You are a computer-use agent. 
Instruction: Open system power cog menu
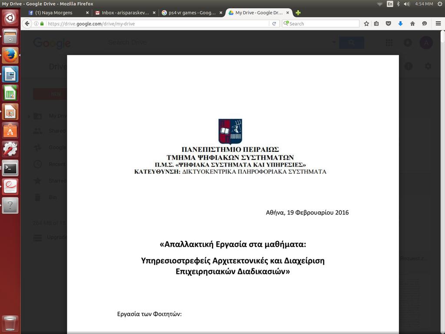tap(440, 3)
